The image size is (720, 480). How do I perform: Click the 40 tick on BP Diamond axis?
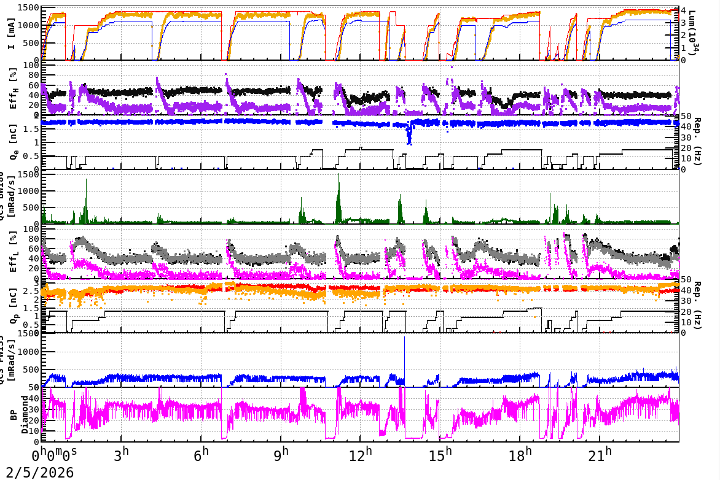[x=34, y=398]
